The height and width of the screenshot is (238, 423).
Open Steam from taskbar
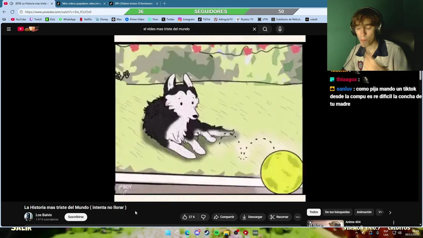coord(207,233)
